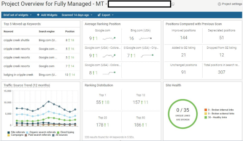Click Average Ranking Position widget title
The image size is (243, 141).
102,24
